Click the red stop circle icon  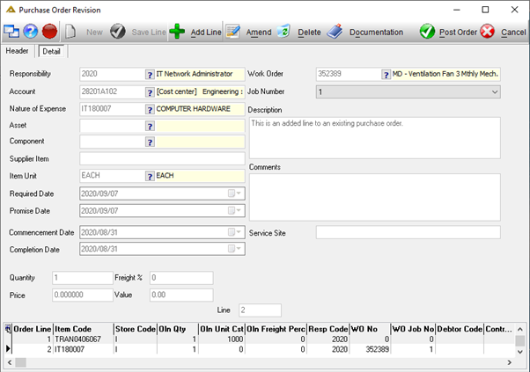pos(49,32)
